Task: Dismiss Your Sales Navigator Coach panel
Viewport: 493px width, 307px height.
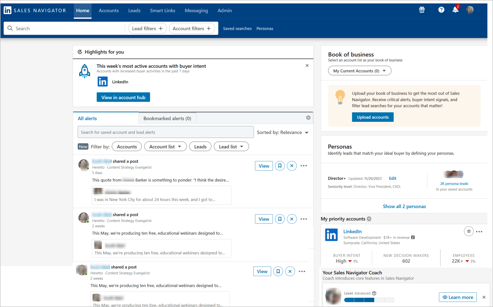Action: (484, 297)
